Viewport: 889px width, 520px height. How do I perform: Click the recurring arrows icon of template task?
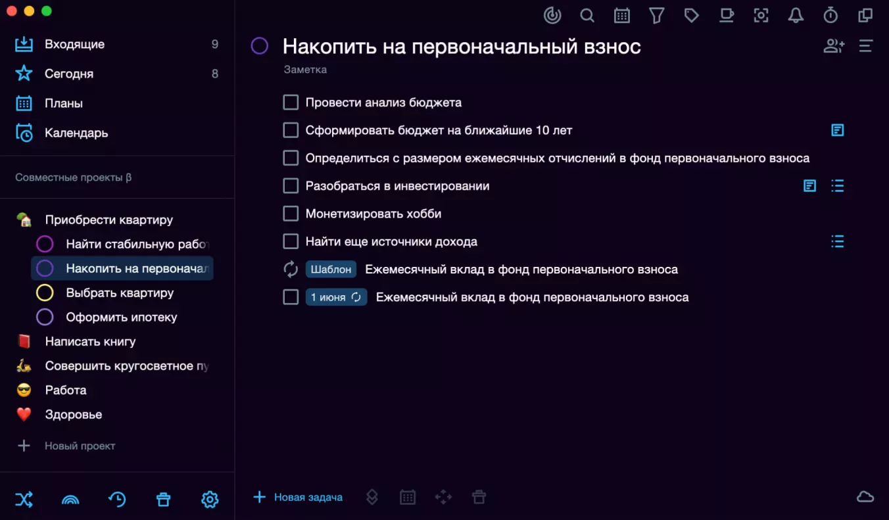point(291,270)
